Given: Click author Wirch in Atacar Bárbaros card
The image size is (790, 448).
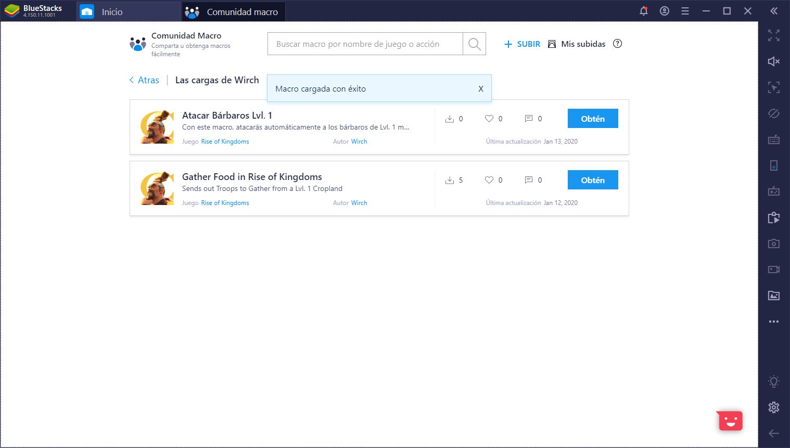Looking at the screenshot, I should coord(359,142).
